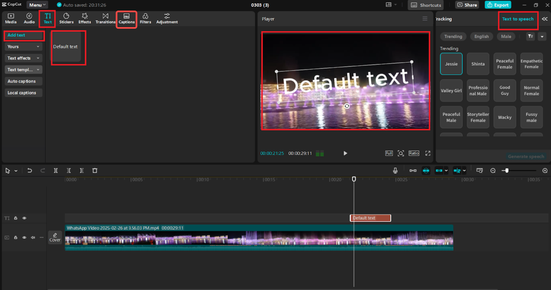Pick the Storyteller Female voice
The width and height of the screenshot is (551, 290).
click(x=478, y=117)
